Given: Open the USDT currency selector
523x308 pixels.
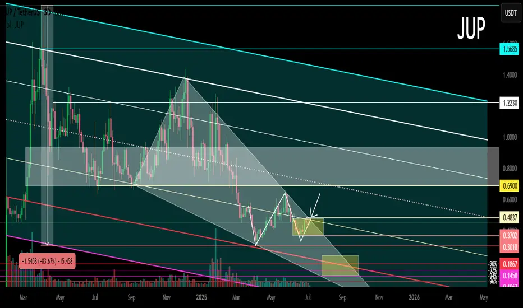Looking at the screenshot, I should (x=510, y=13).
